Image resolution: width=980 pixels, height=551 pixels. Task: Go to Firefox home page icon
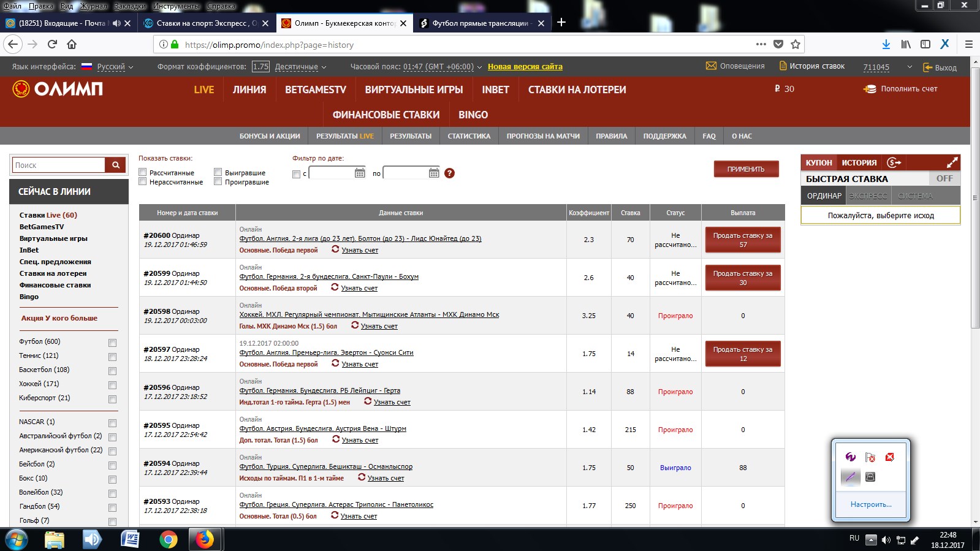[72, 44]
